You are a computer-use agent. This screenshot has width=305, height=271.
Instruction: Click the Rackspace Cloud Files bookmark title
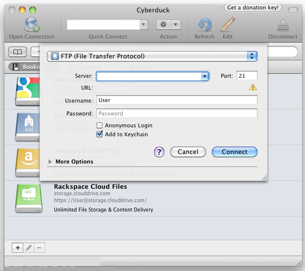91,186
